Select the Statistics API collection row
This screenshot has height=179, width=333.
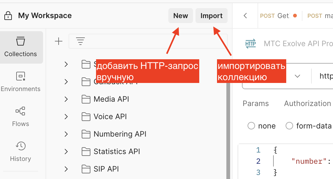136,151
